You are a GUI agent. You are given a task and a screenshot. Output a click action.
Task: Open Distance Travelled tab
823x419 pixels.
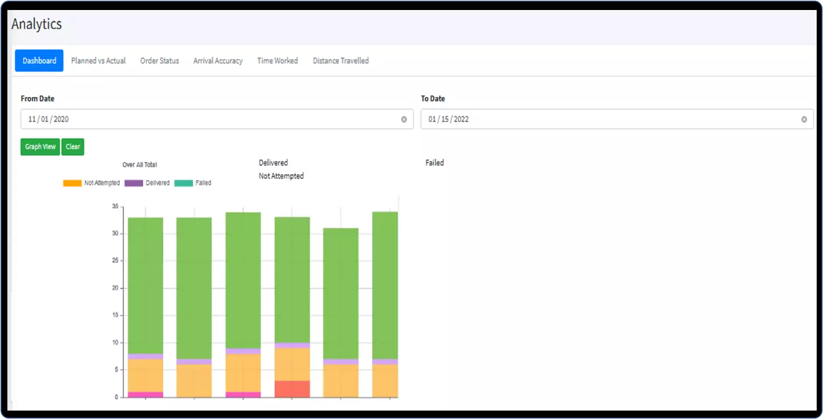(x=340, y=61)
